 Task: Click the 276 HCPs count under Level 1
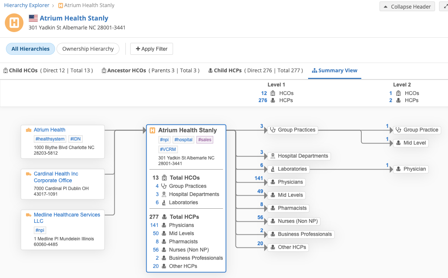(263, 100)
